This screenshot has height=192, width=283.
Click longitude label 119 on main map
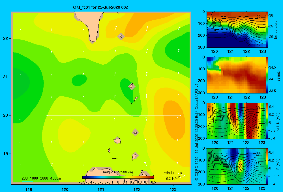(x=29, y=189)
